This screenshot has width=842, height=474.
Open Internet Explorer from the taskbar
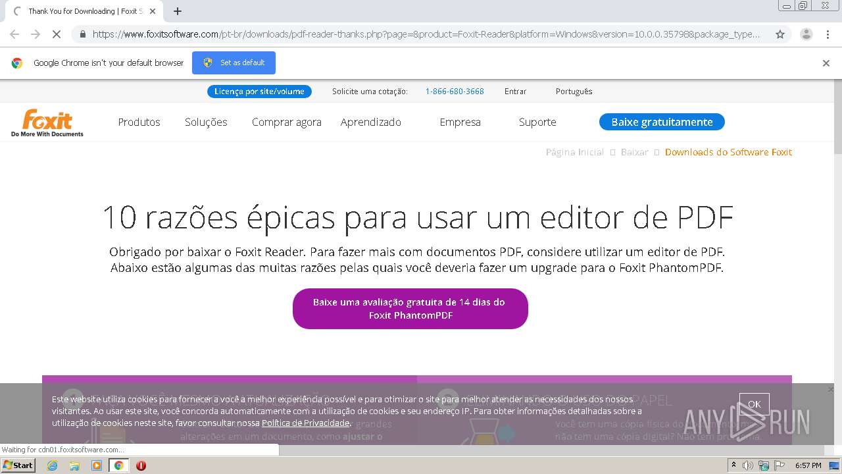[x=53, y=465]
